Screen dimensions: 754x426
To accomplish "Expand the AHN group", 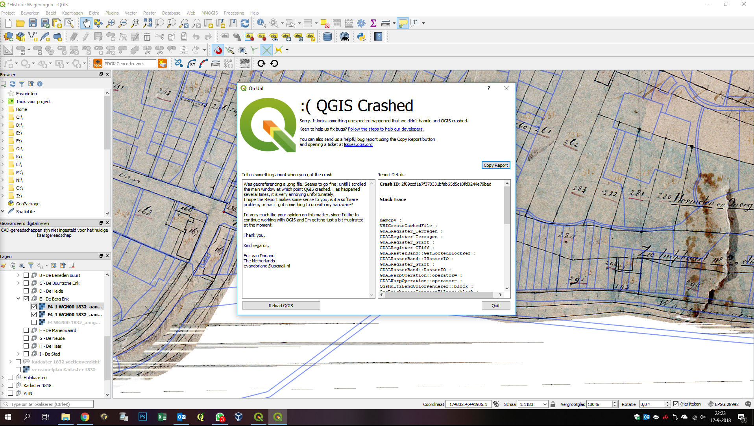I will coord(3,393).
